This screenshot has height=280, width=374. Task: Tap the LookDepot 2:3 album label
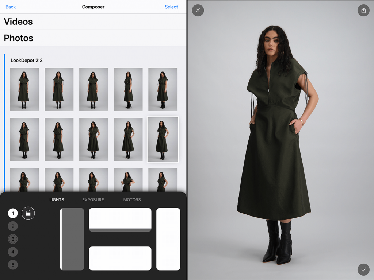(26, 61)
